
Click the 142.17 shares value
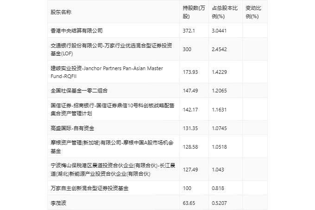pyautogui.click(x=190, y=110)
